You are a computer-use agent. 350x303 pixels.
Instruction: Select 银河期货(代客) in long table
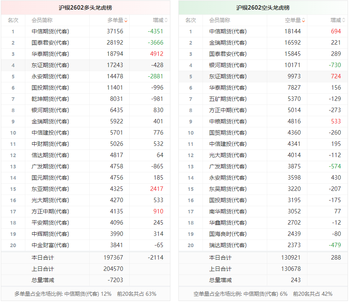[x=50, y=110]
